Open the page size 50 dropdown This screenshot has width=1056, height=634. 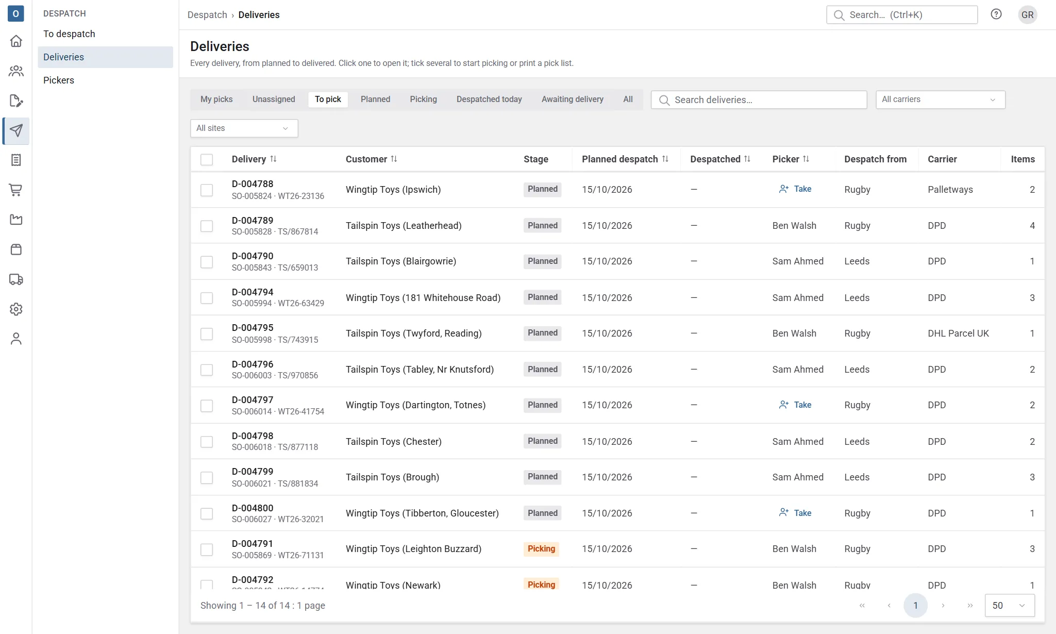1010,605
